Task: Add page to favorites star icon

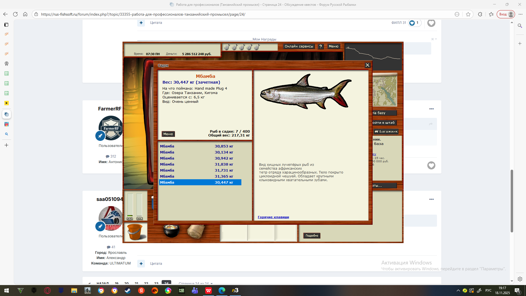Action: (x=468, y=14)
